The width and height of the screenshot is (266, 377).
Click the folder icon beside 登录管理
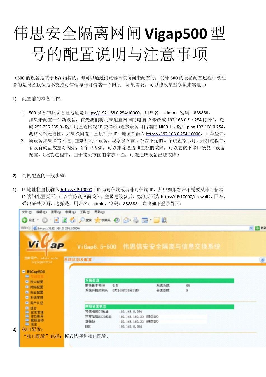coord(27,312)
